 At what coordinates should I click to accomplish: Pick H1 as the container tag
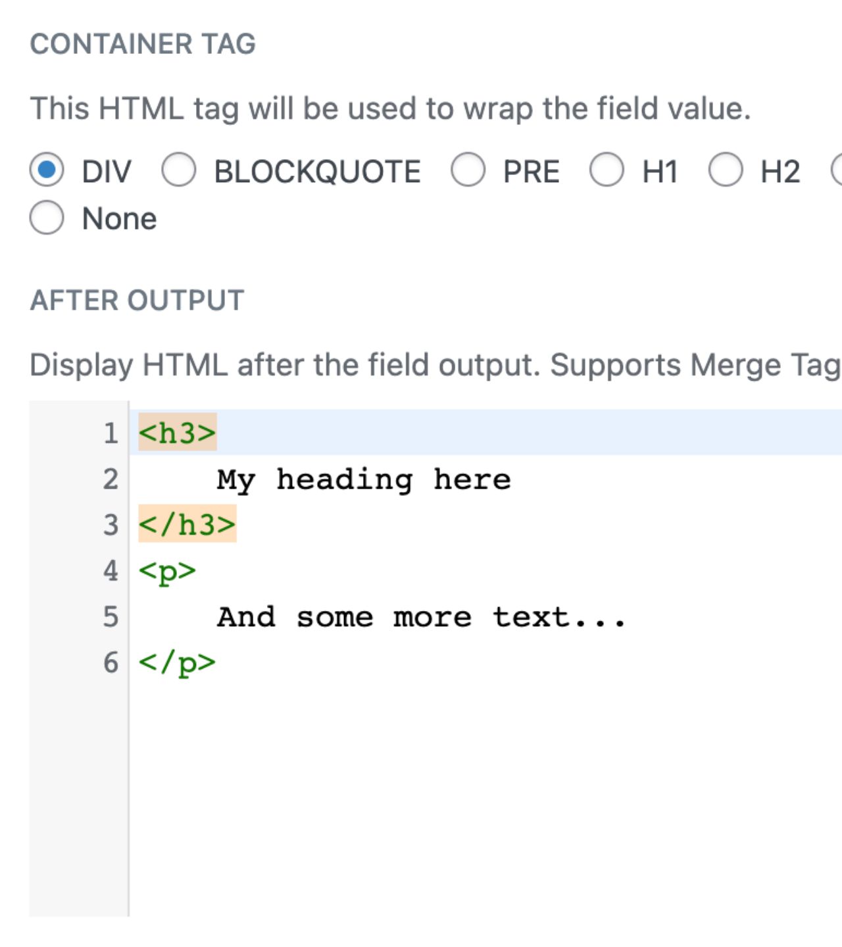[x=607, y=170]
